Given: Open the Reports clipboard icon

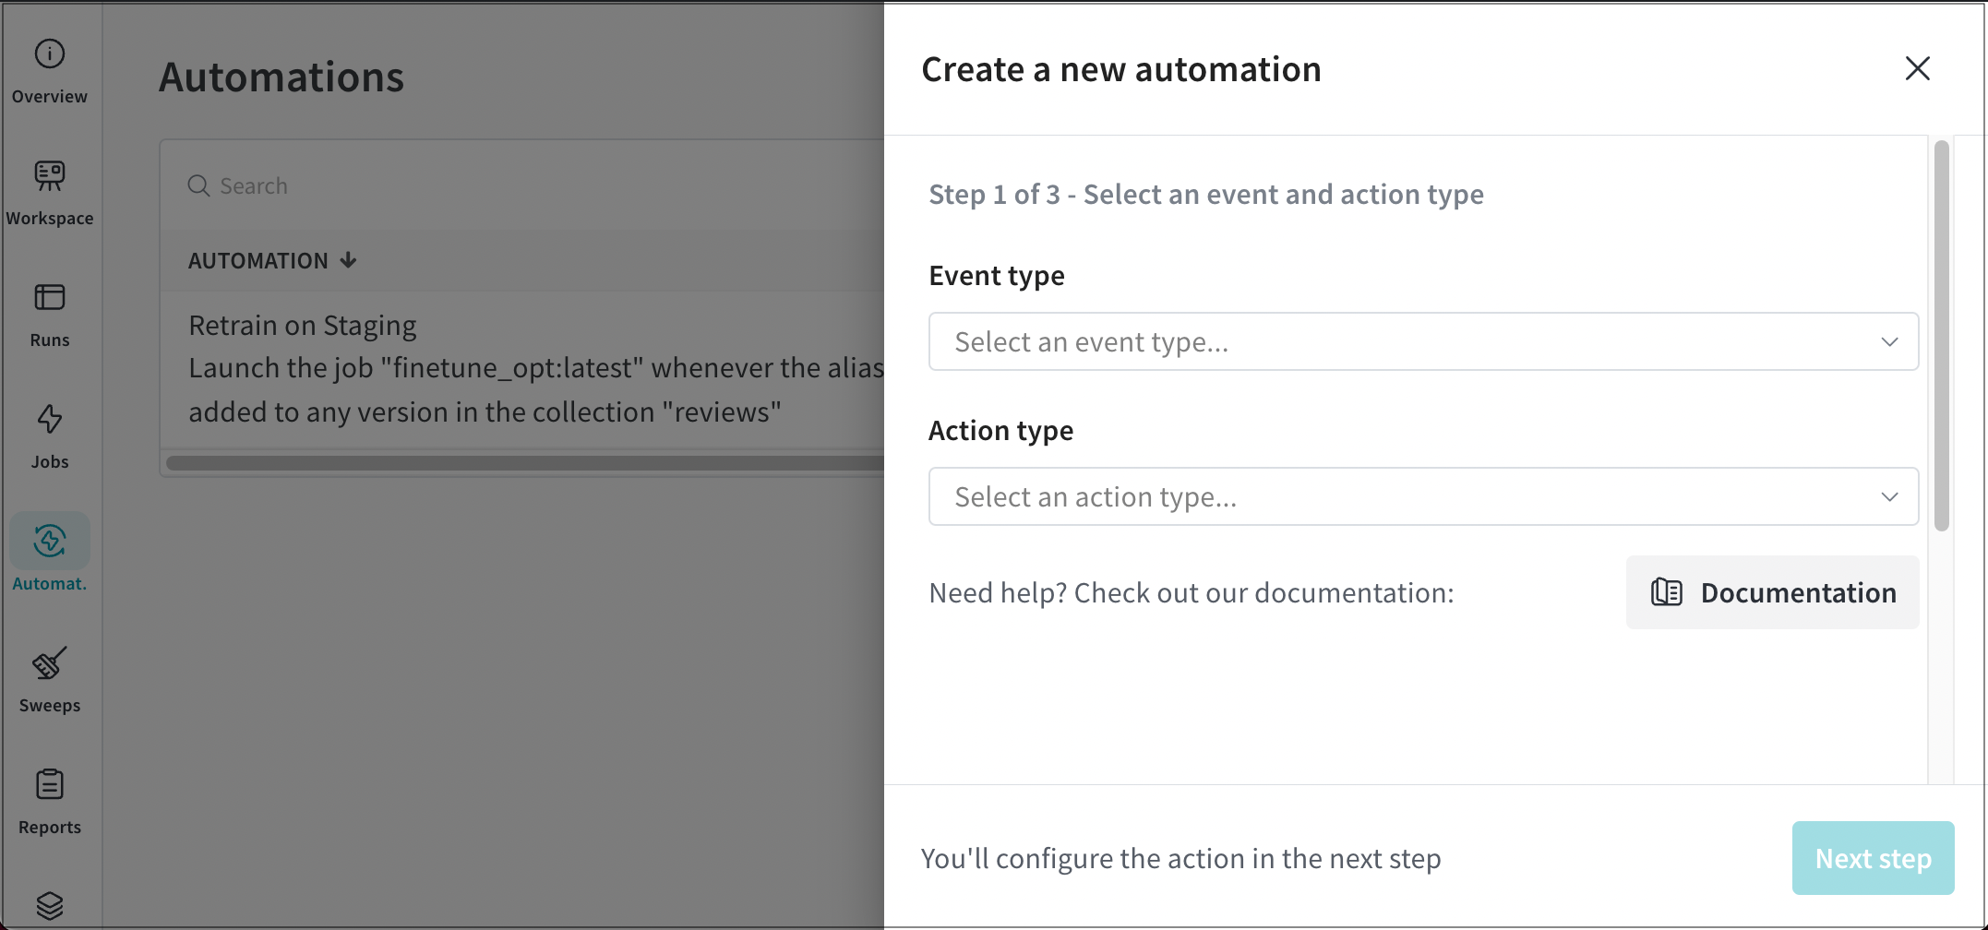Looking at the screenshot, I should coord(50,785).
